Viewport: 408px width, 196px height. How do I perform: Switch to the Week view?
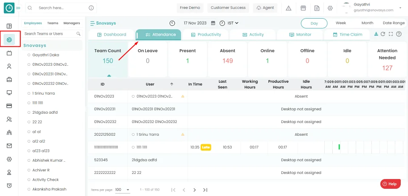click(340, 23)
